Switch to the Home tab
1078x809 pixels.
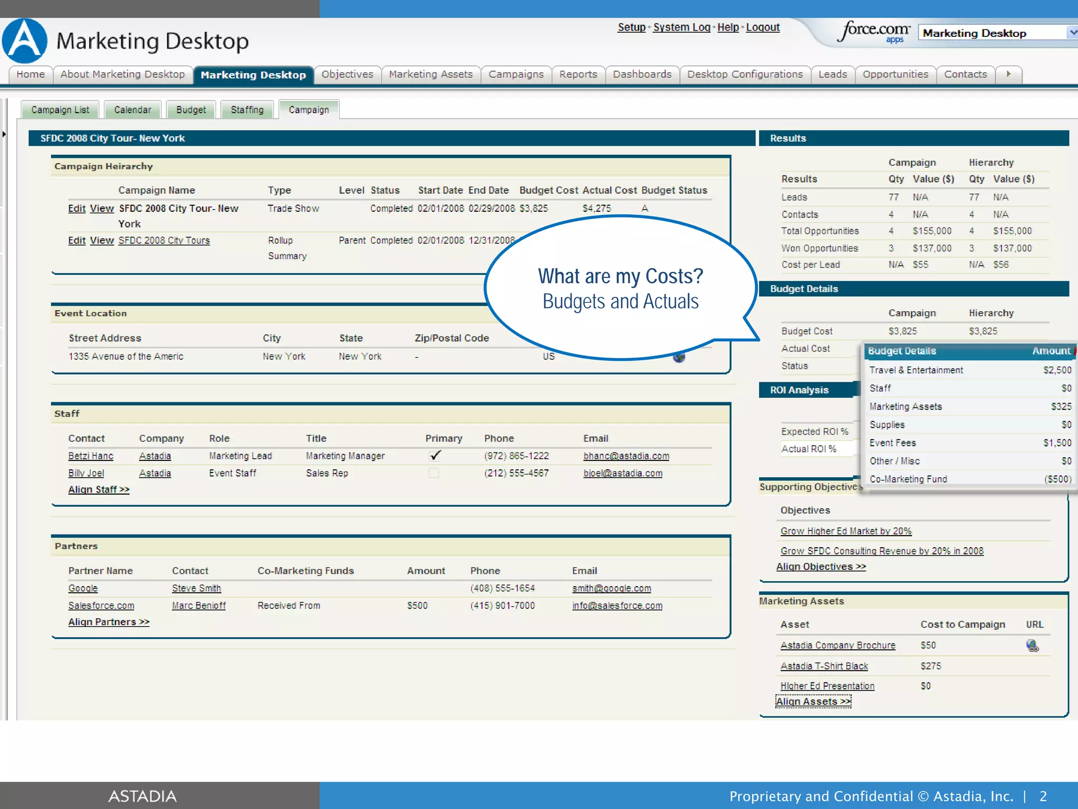click(x=31, y=74)
